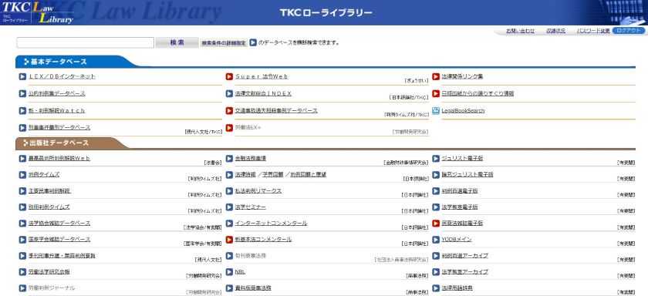Click the red arrow icon beside Super 法令Web
Viewport: 648px width, 296px height.
pyautogui.click(x=229, y=76)
